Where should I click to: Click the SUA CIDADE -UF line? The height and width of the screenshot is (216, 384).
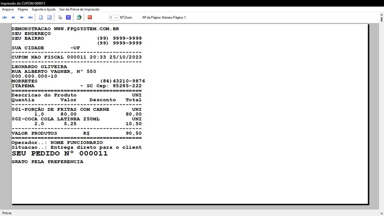tap(46, 48)
